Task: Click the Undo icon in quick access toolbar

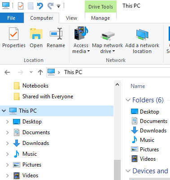Action: 40,6
